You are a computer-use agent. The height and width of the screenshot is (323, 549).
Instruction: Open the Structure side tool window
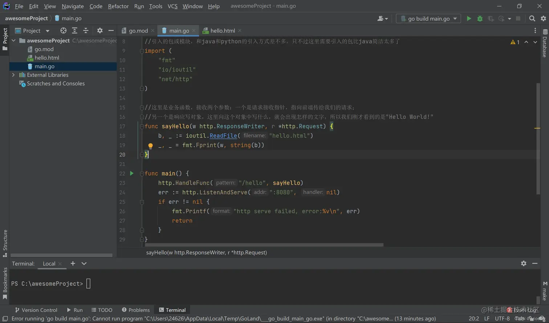point(5,243)
